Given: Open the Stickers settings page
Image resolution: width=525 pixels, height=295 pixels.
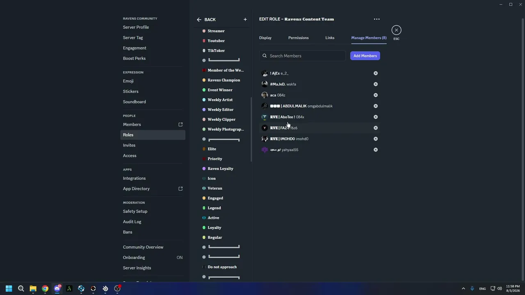Looking at the screenshot, I should pos(153,91).
